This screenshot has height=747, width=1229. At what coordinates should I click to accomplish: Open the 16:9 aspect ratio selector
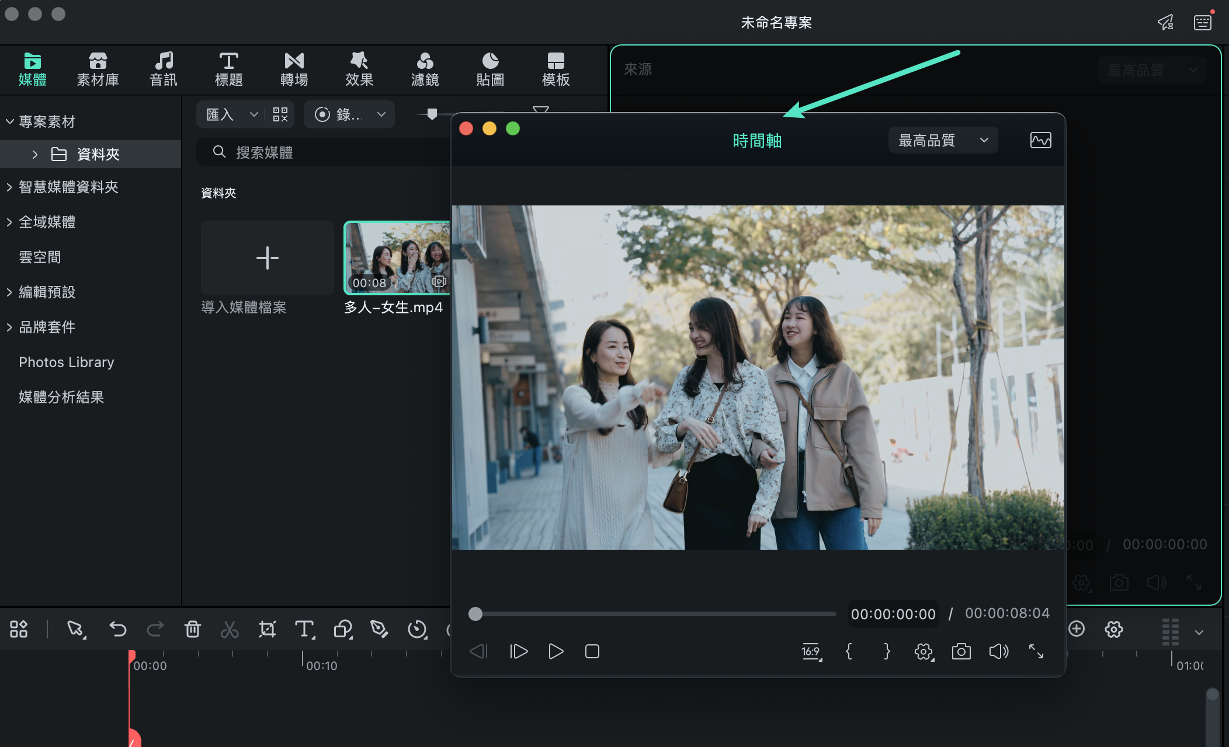click(811, 651)
